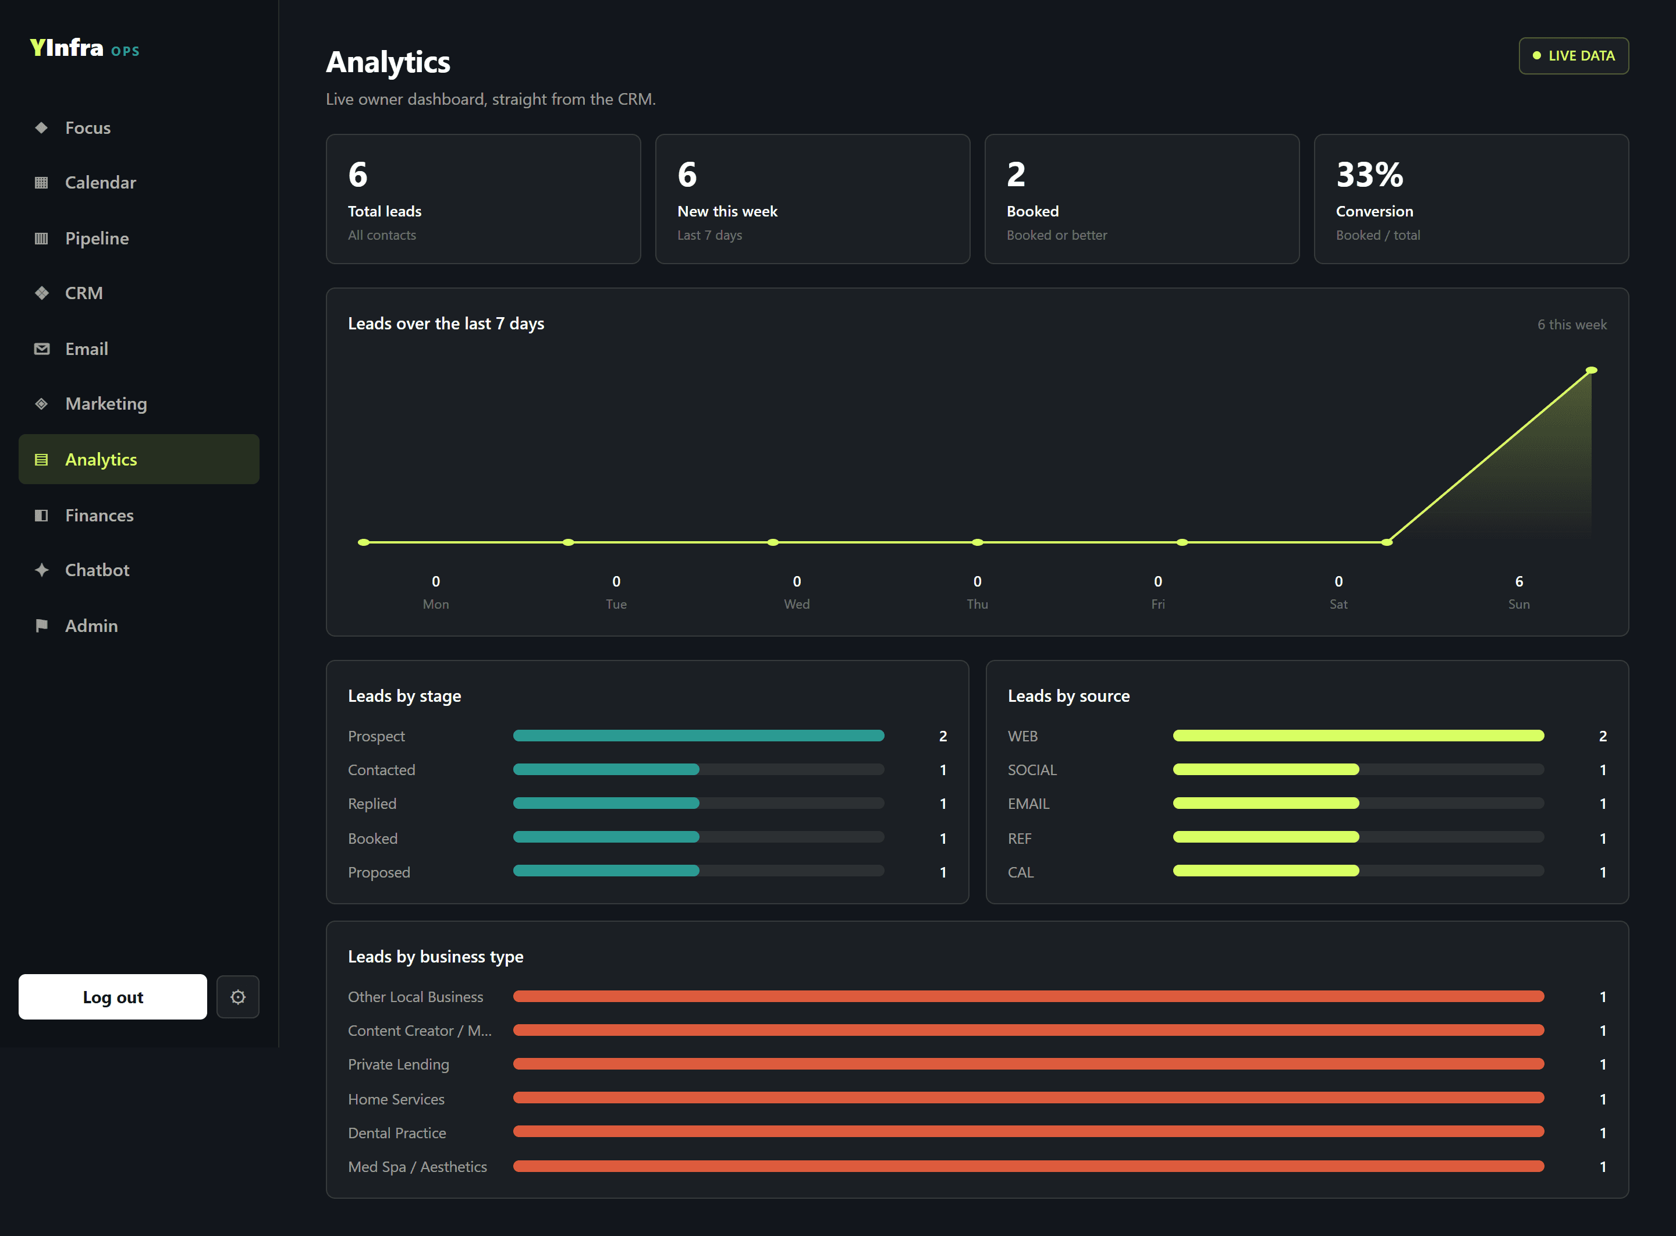Click the CRM diamond icon in sidebar
Image resolution: width=1676 pixels, height=1236 pixels.
click(x=42, y=293)
